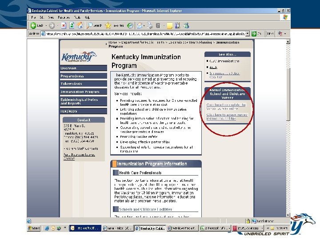The width and height of the screenshot is (320, 240).
Task: Switch to Microsoft Office Excel taskbar group
Action: [x=215, y=228]
